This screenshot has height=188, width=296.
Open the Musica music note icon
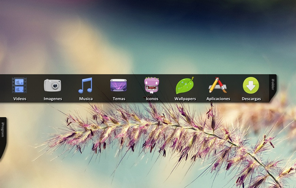(x=86, y=85)
